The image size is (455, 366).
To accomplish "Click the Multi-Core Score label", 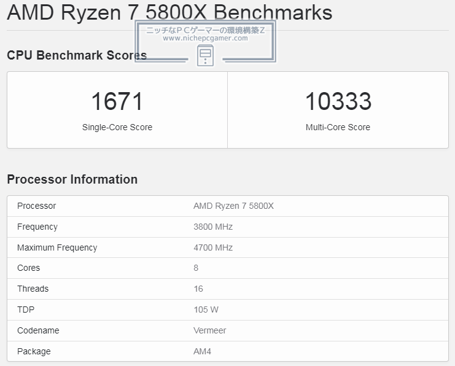I will [338, 127].
